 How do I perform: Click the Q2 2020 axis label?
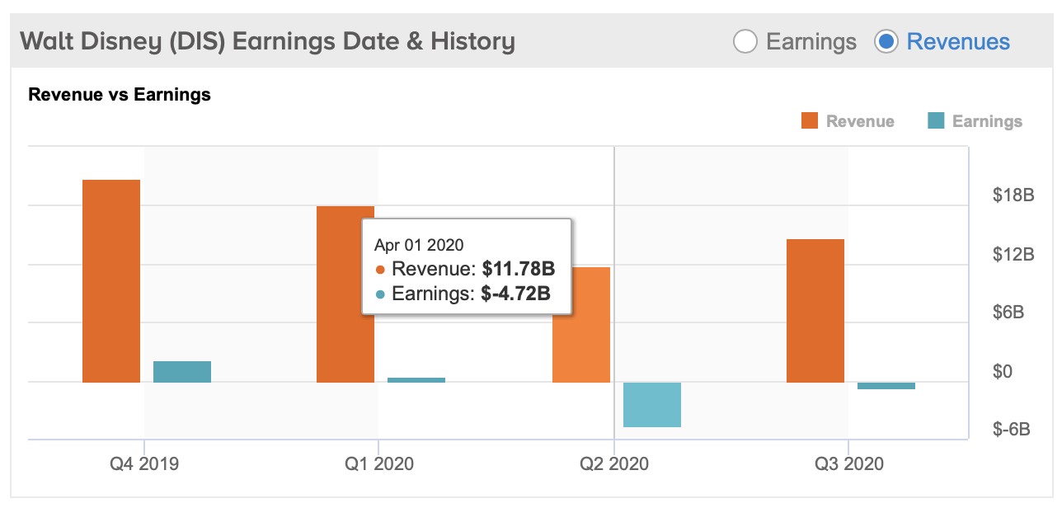[x=614, y=463]
